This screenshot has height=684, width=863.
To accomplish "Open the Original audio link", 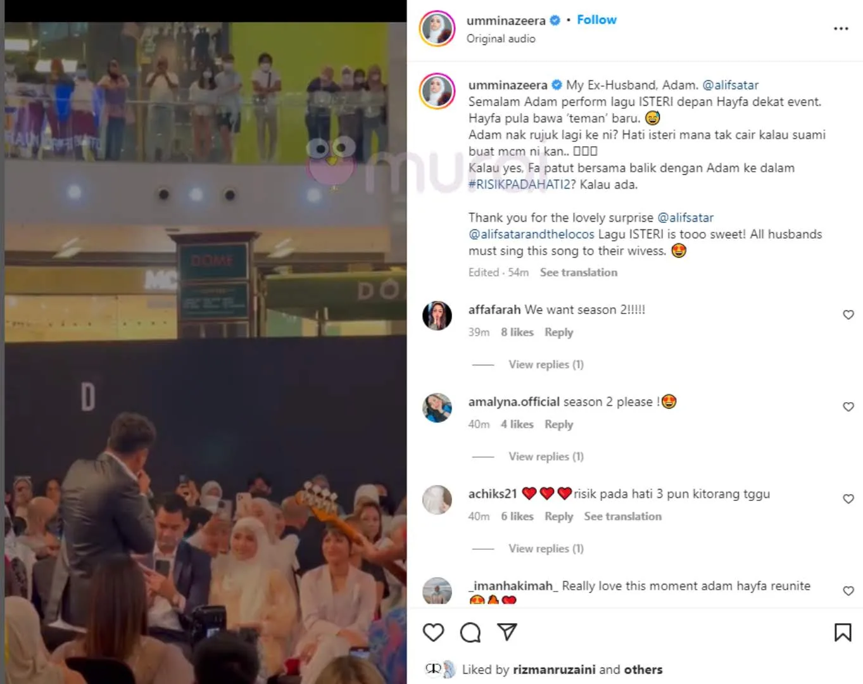I will [x=501, y=39].
